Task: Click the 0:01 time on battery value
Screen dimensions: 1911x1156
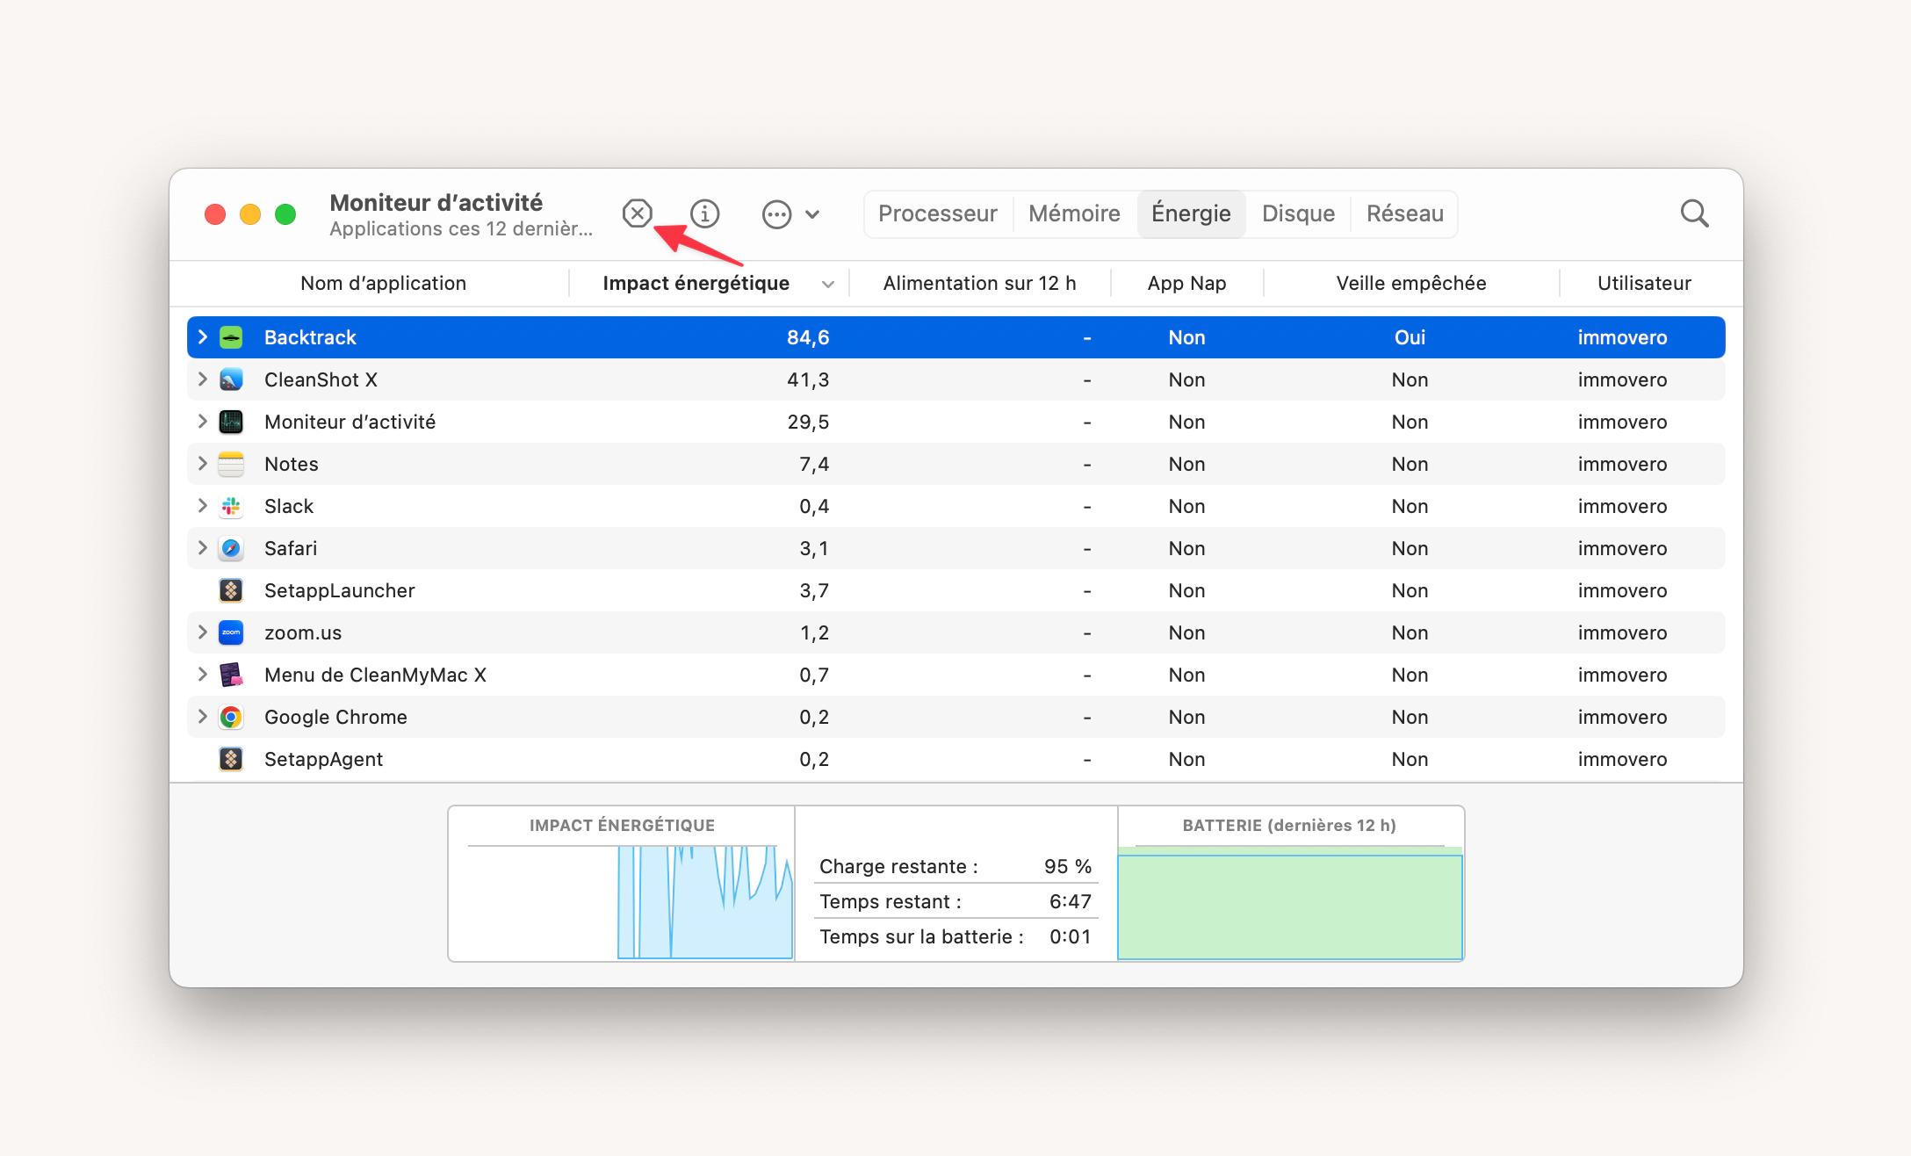Action: tap(1071, 936)
